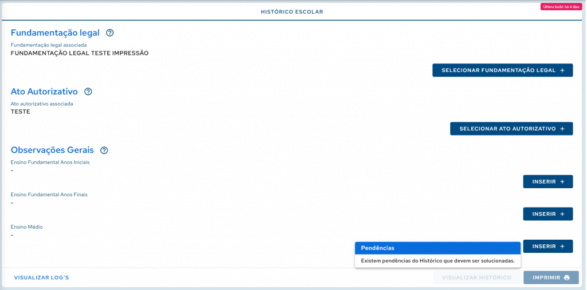Viewport: 587px width, 290px height.
Task: Click the TESTE ato autorizativo value
Action: 21,112
